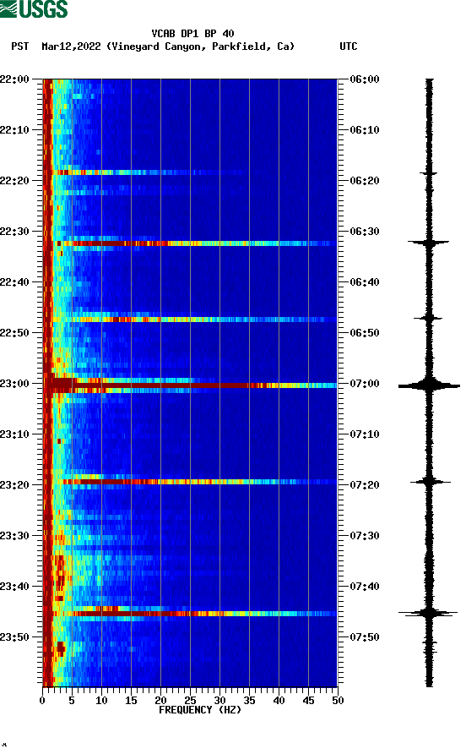Click the spectrogram event band near 23:45
Screen dimensions: 466x754
[x=190, y=614]
